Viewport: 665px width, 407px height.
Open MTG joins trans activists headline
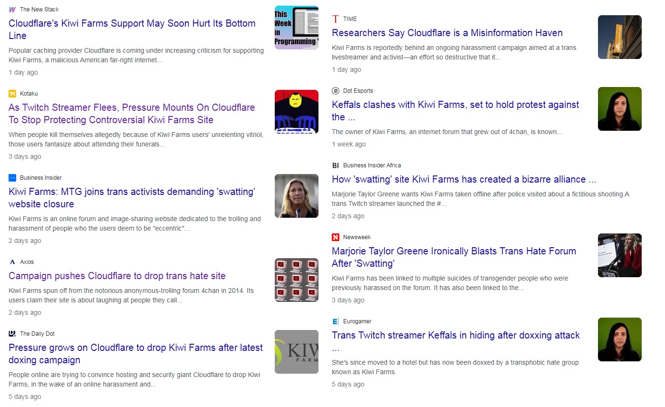coord(132,198)
